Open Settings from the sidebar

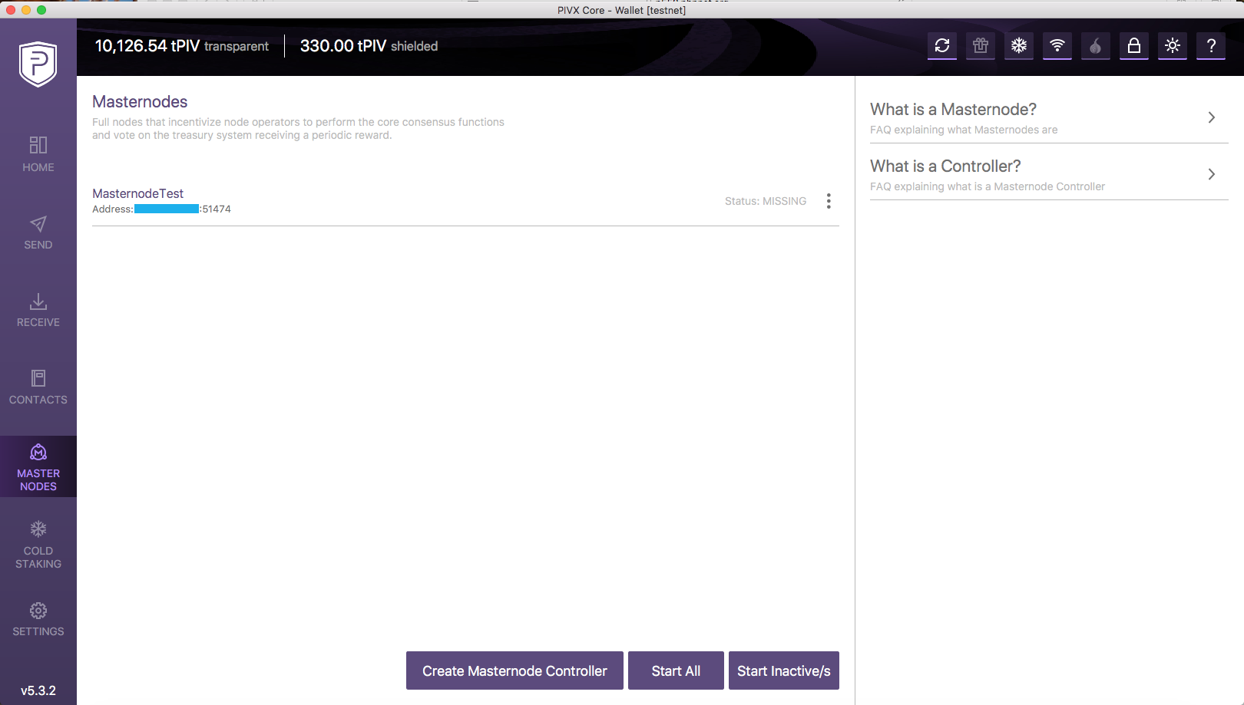(x=38, y=620)
